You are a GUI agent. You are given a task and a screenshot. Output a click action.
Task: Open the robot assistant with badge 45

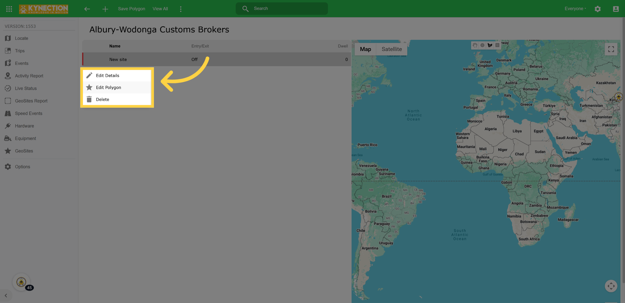tap(21, 282)
